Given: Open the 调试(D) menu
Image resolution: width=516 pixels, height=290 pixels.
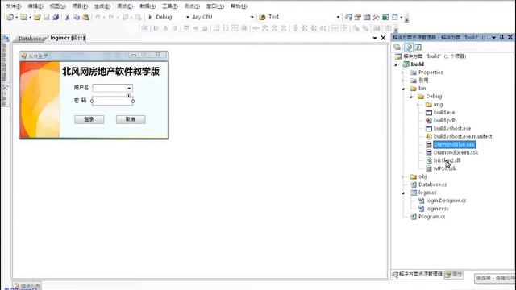Looking at the screenshot, I should [125, 6].
